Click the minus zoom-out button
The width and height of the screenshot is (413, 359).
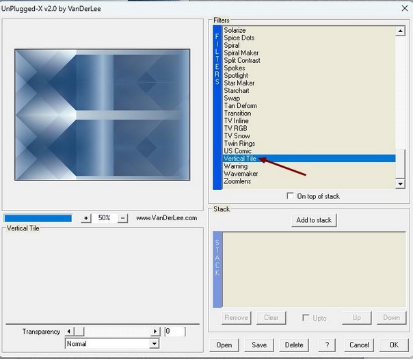[123, 218]
